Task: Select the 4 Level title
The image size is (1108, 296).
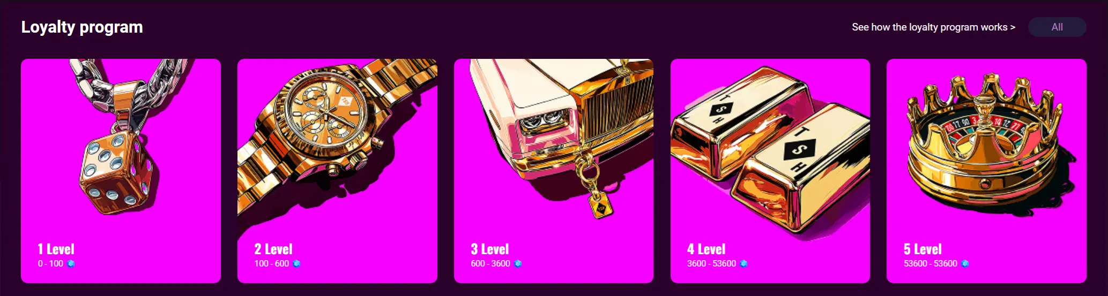Action: tap(707, 249)
